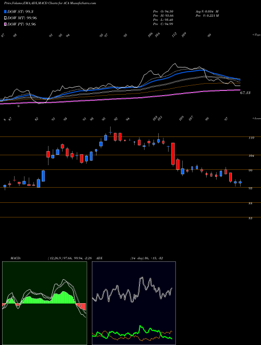
Task: Select the chart title mentioning MunafaSutra.com
Action: (50, 4)
